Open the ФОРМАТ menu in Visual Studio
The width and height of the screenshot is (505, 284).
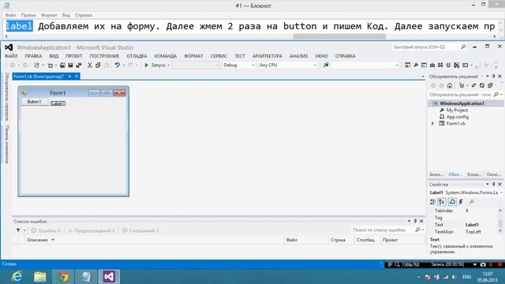[193, 56]
